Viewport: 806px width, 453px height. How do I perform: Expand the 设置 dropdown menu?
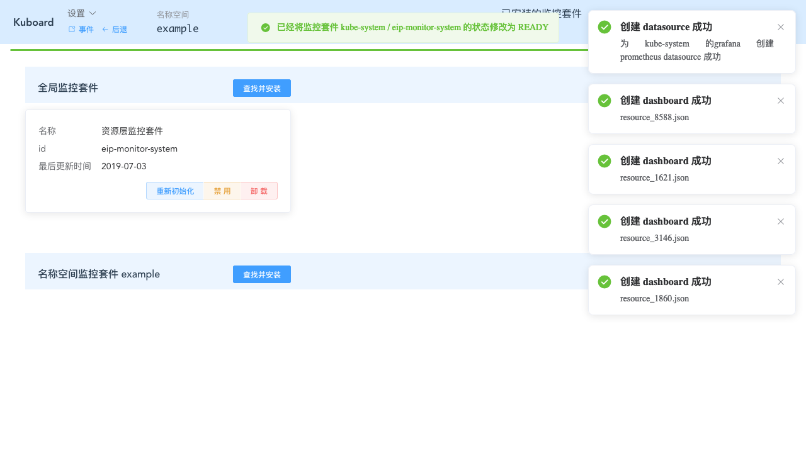[x=81, y=13]
